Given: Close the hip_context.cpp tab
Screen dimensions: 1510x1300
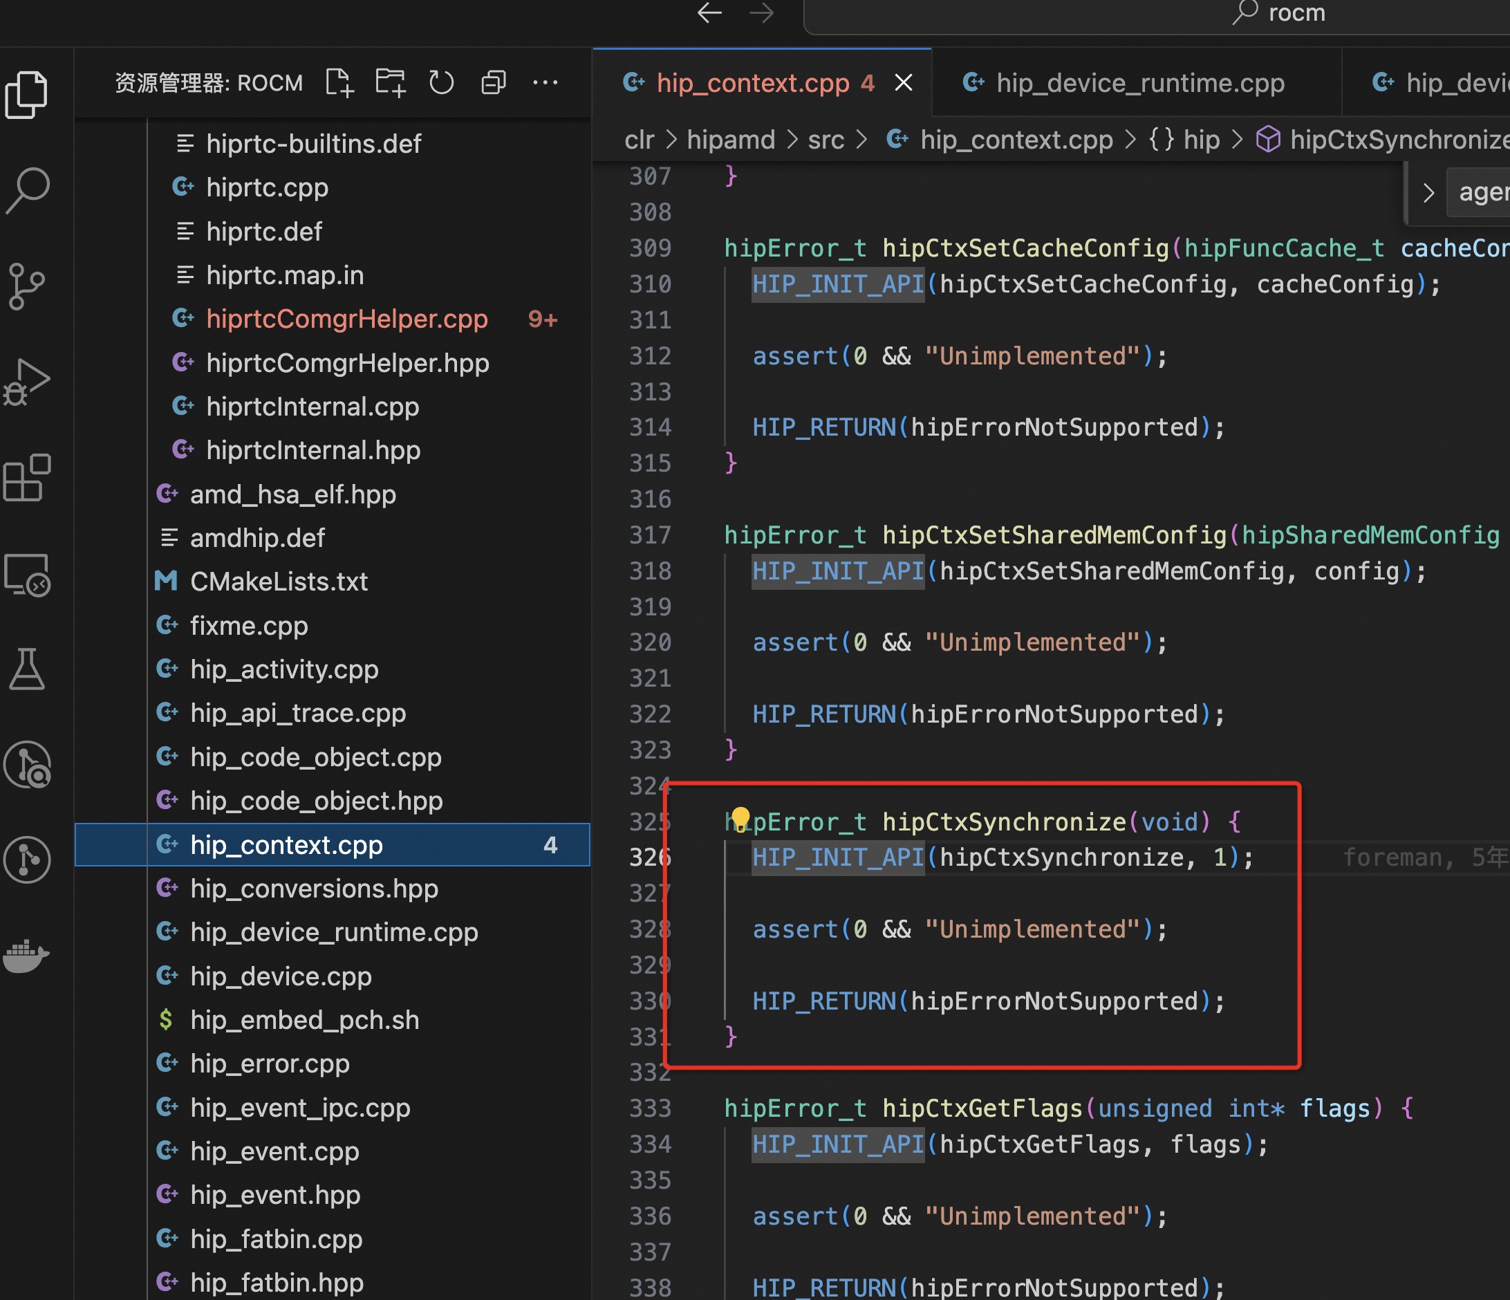Looking at the screenshot, I should (x=904, y=83).
